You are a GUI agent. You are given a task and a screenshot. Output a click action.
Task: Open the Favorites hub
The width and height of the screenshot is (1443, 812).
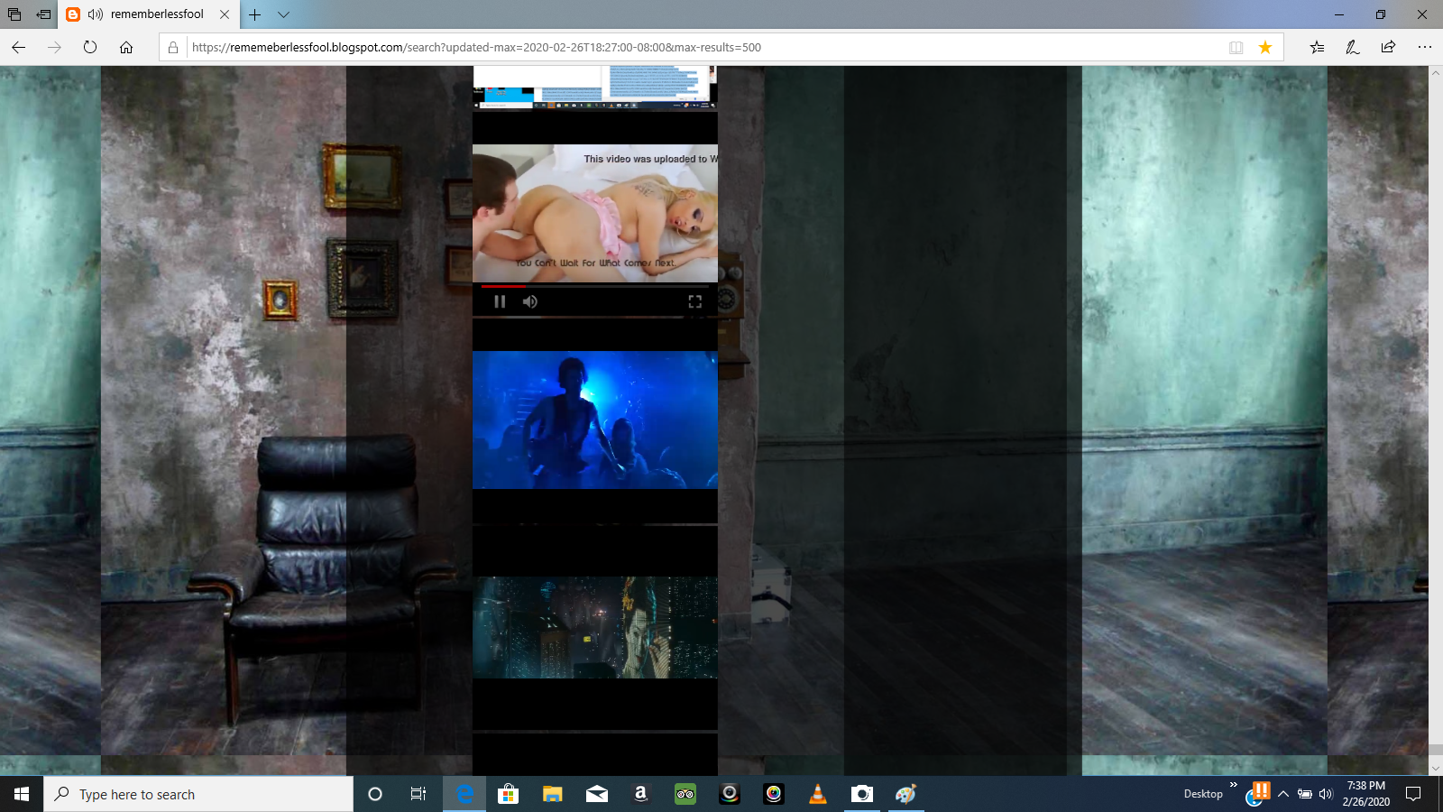pos(1317,47)
